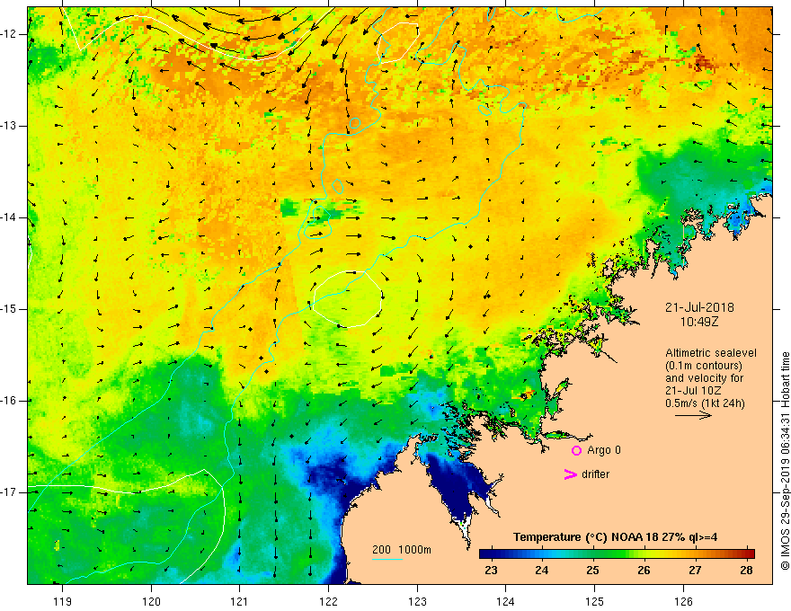Click the Temperature NOAA 18 colorbar title
The width and height of the screenshot is (791, 611).
pos(615,537)
